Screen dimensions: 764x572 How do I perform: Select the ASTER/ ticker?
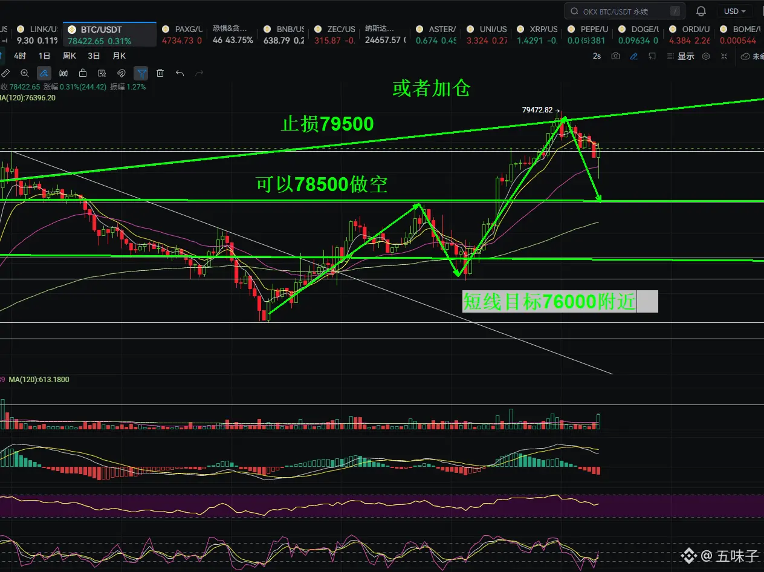coord(436,34)
